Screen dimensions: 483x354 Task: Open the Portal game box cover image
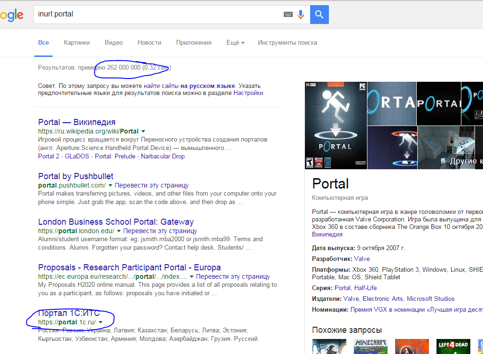336,126
